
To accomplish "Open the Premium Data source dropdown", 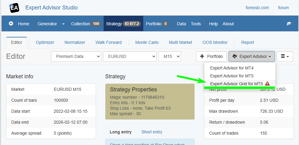I will point(76,56).
